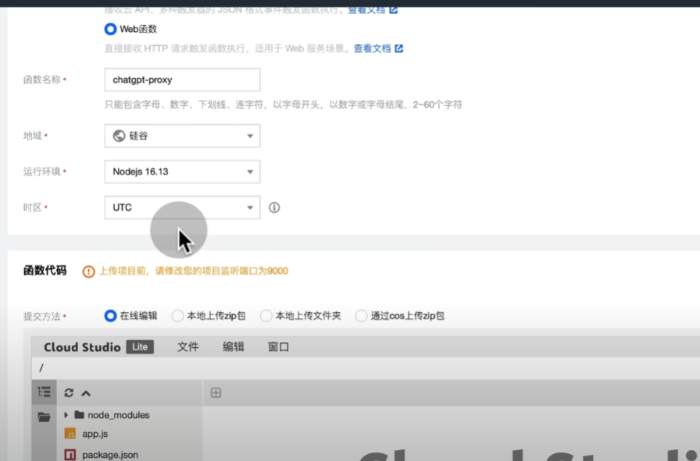Open the UTC timezone dropdown
The width and height of the screenshot is (700, 461).
click(182, 207)
